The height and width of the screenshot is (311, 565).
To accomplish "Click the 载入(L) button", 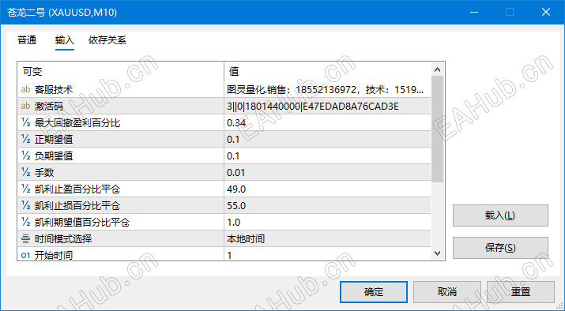I will pyautogui.click(x=500, y=215).
